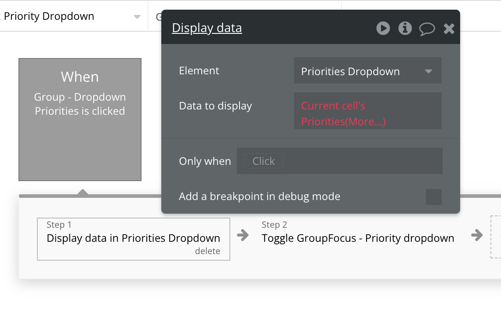Click the play icon in Display data header
The height and width of the screenshot is (313, 501).
(x=383, y=29)
